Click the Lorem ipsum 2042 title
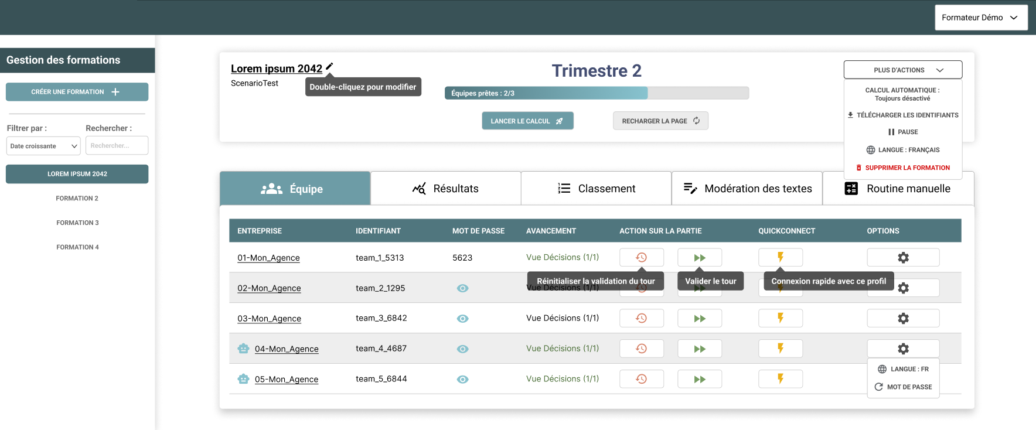Screen dimensions: 1036x430 (277, 69)
